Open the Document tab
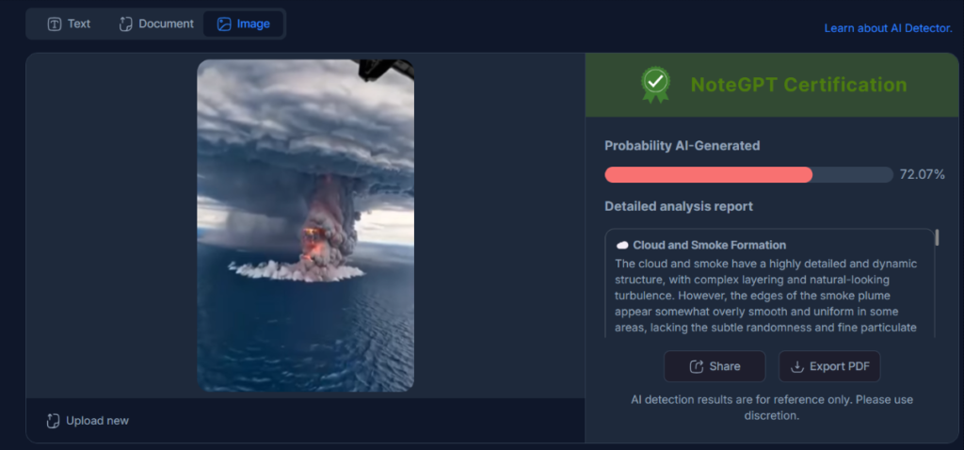 tap(166, 24)
